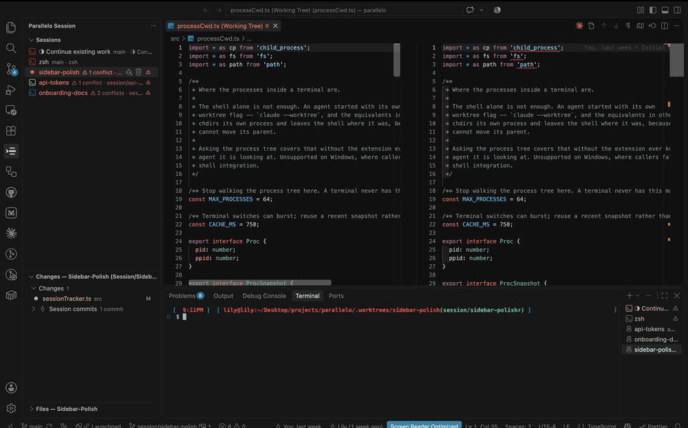
Task: Open Parallelo Session panel ellipsis menu
Action: click(153, 26)
